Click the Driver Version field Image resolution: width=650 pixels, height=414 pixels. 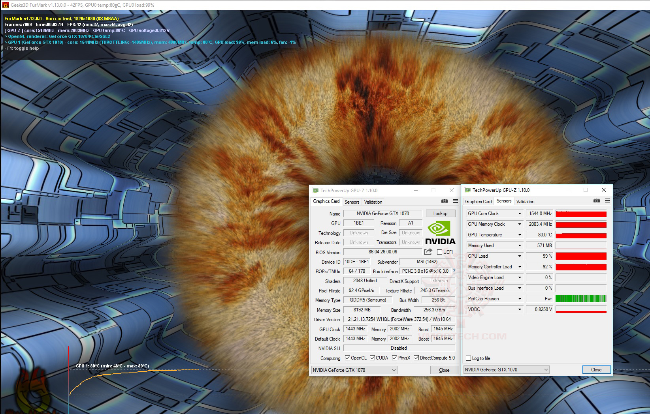click(x=399, y=319)
